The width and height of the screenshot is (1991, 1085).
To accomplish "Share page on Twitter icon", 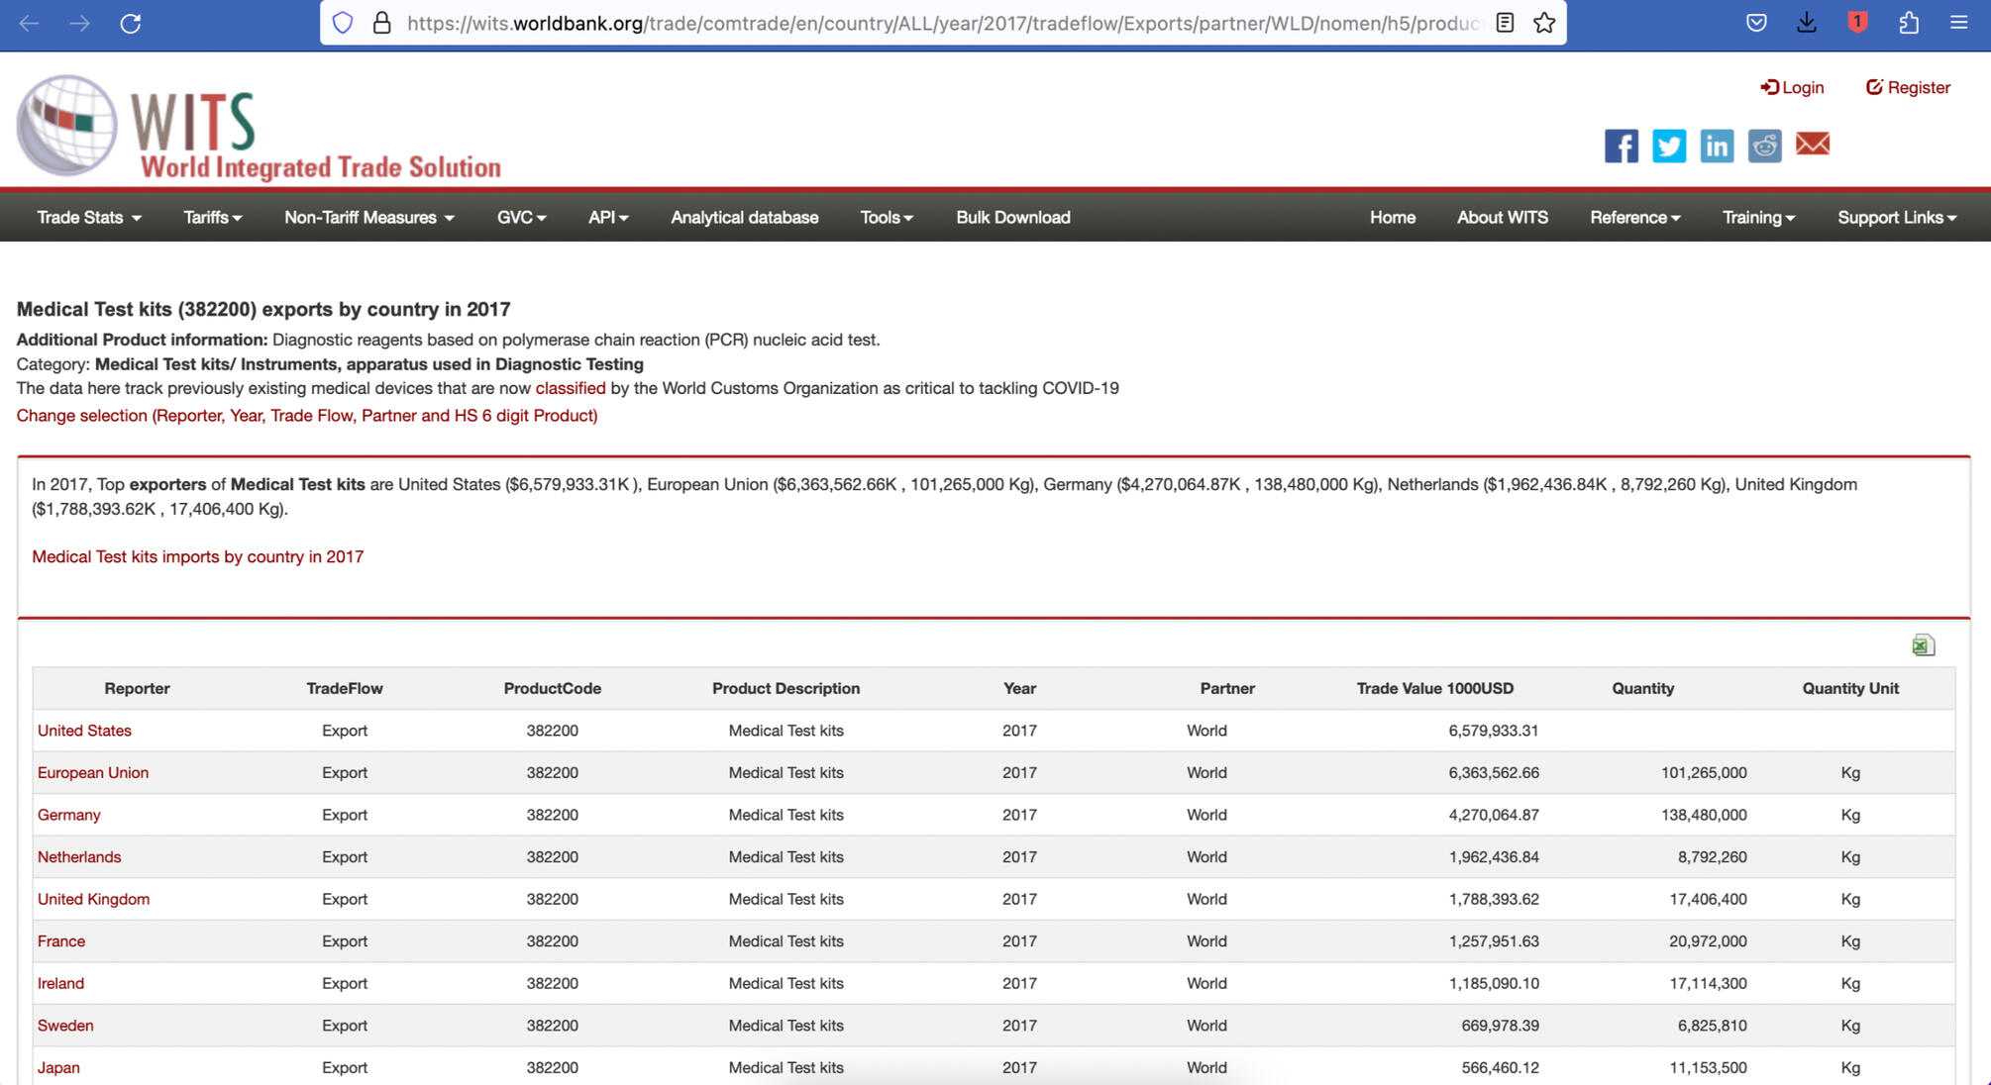I will point(1668,146).
